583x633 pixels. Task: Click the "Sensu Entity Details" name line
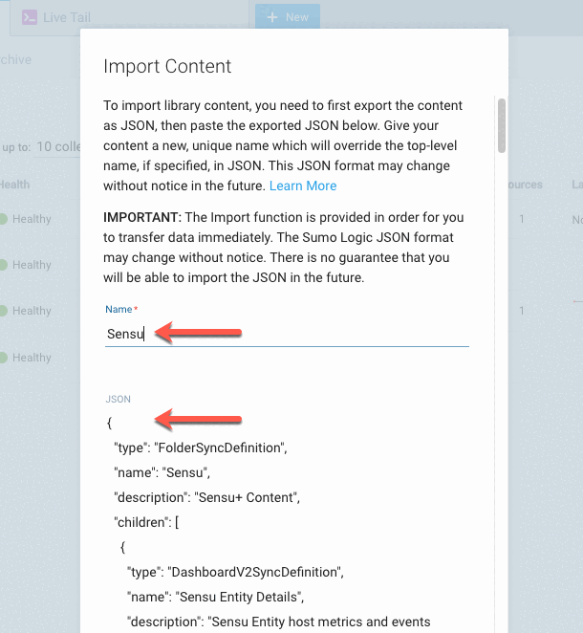(x=215, y=597)
